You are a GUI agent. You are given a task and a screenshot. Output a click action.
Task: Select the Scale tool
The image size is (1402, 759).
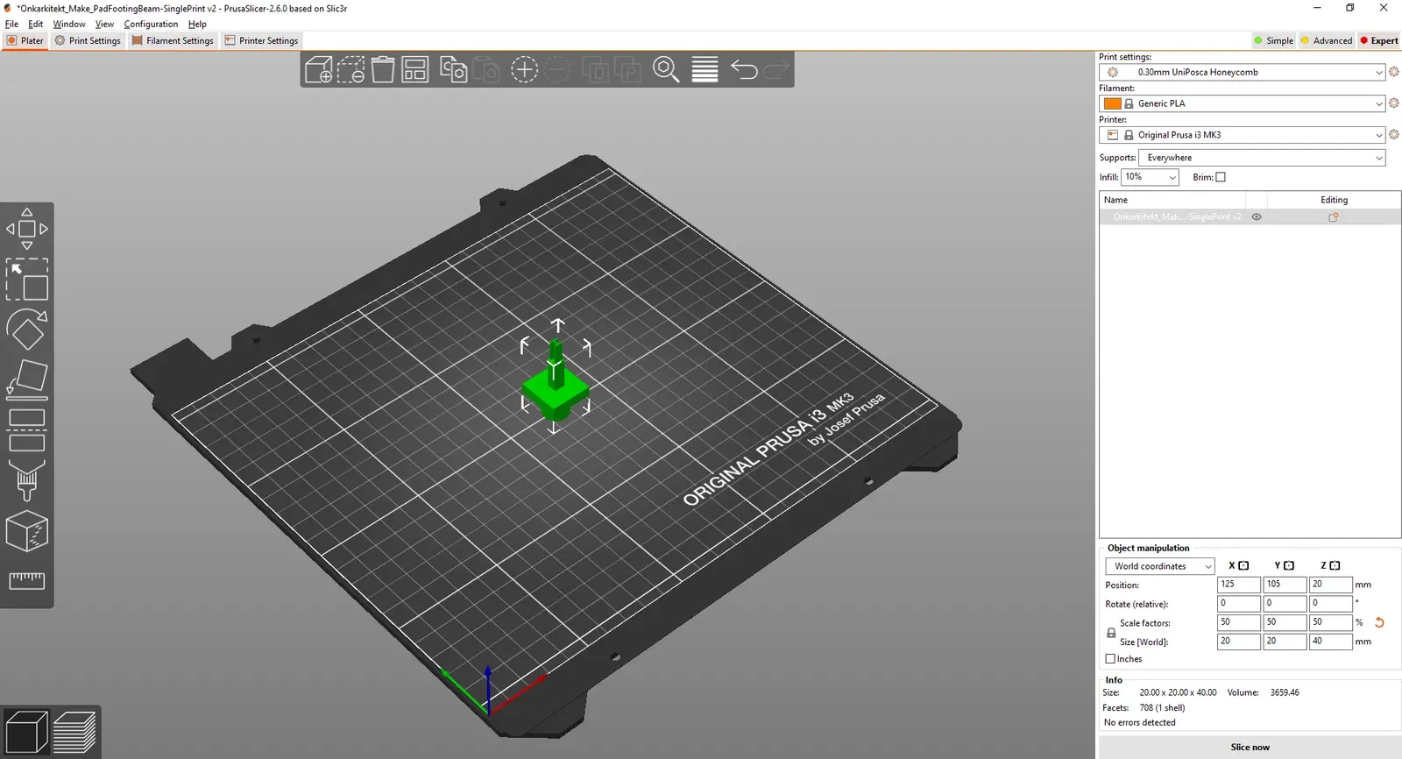[27, 280]
